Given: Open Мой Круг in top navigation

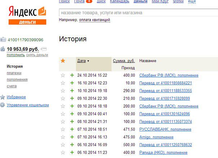Looking at the screenshot, I should 160,1.
